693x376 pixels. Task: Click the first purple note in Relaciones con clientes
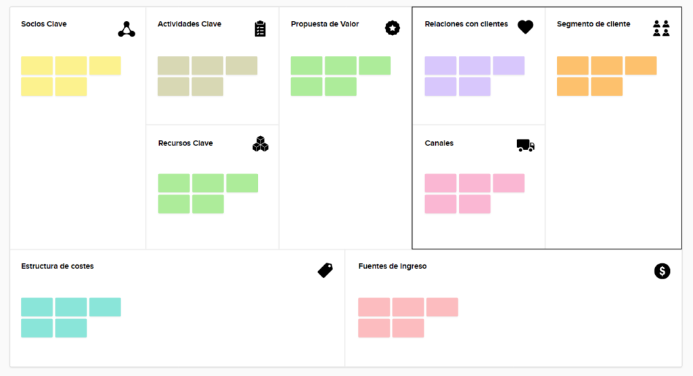coord(441,66)
